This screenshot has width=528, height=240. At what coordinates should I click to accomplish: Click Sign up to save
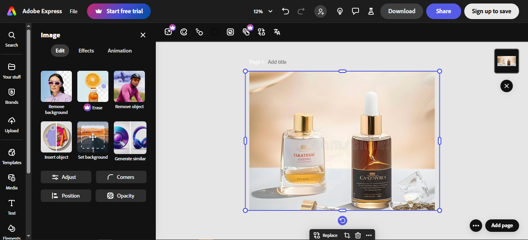(x=491, y=11)
